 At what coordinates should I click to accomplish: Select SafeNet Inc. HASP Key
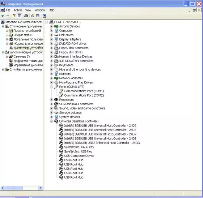(79, 147)
